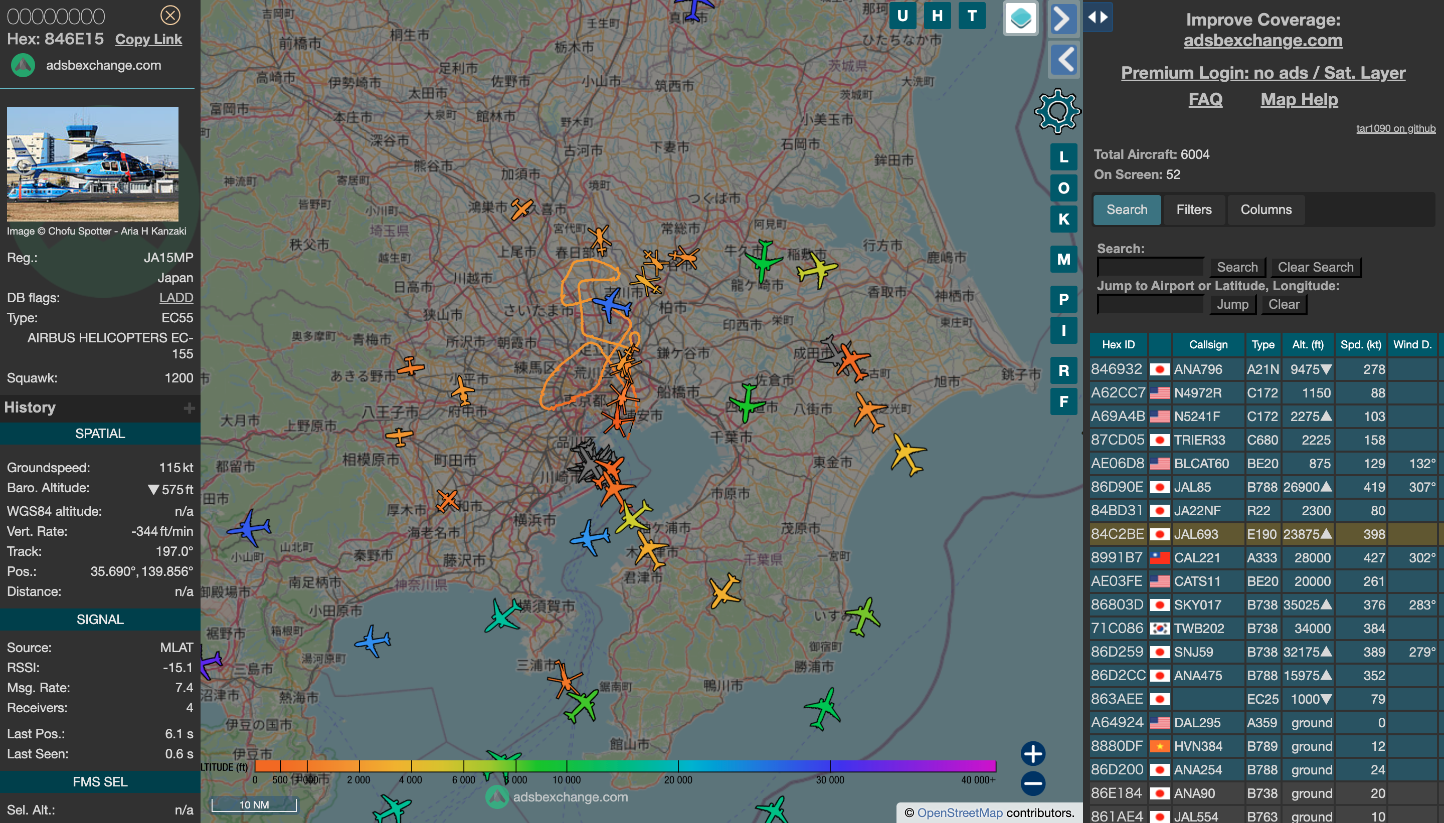Click the left chevron sidebar button

click(x=1063, y=59)
